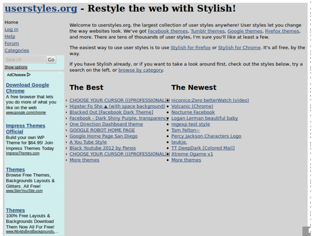This screenshot has height=236, width=315.
Task: Open Volcanic (Chrome) style
Action: (x=192, y=106)
